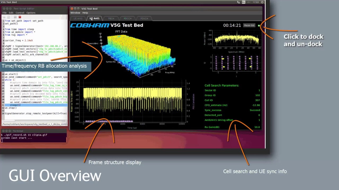Click the ue.stop() line in script

click(x=11, y=108)
